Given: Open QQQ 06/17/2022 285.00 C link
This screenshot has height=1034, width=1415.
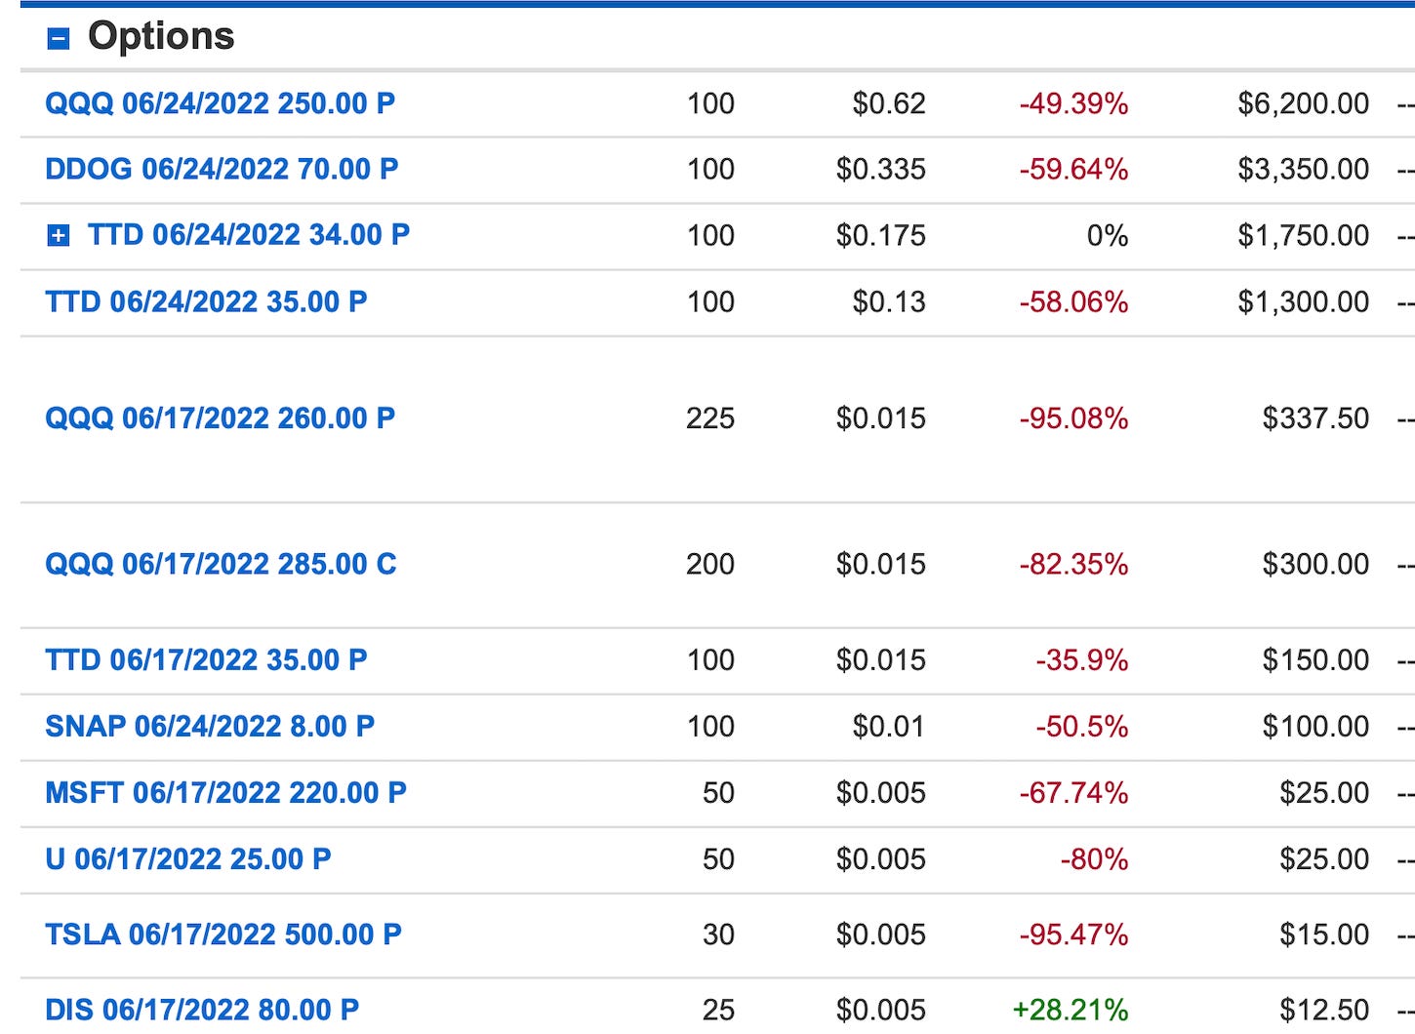Looking at the screenshot, I should [221, 564].
